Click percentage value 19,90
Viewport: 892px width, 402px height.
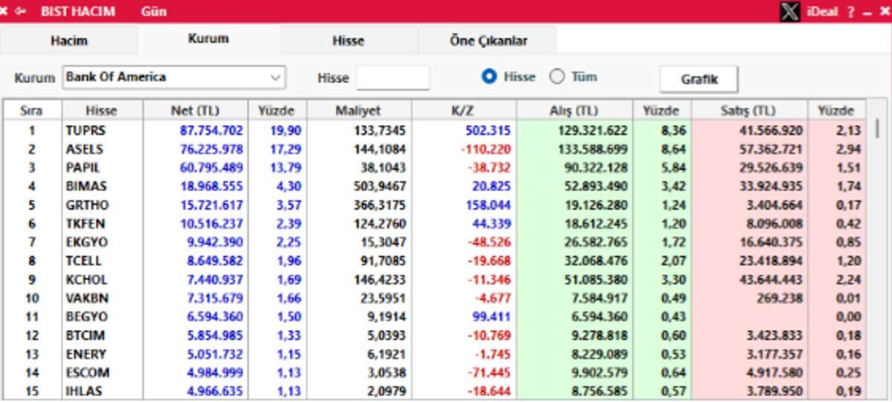tap(285, 131)
